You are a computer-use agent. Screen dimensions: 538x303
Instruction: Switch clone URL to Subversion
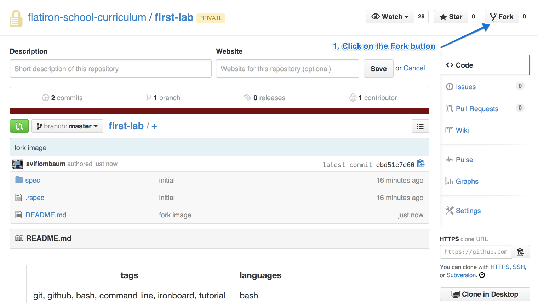click(x=461, y=275)
